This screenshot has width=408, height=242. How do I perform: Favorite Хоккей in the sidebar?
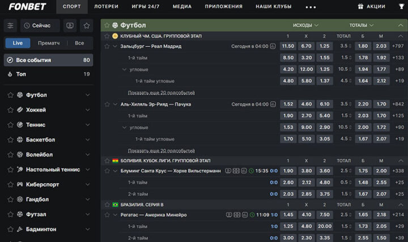tap(10, 110)
